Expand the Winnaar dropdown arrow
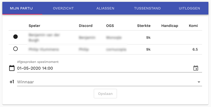The image size is (211, 107). tap(199, 82)
